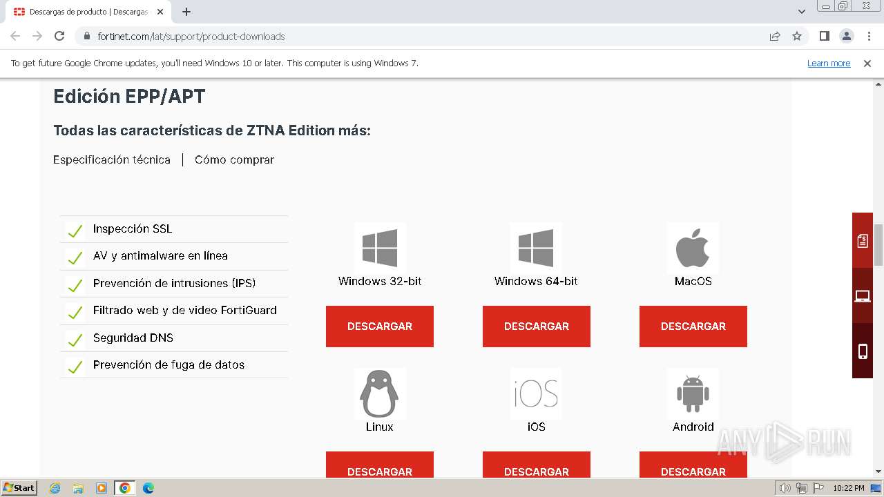884x497 pixels.
Task: Open File Explorer from the taskbar
Action: click(78, 488)
